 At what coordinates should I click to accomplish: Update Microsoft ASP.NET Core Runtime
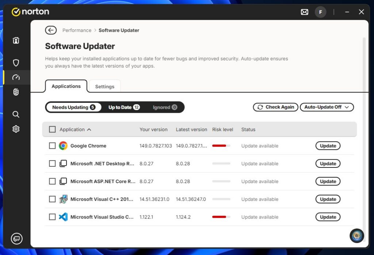pos(328,181)
